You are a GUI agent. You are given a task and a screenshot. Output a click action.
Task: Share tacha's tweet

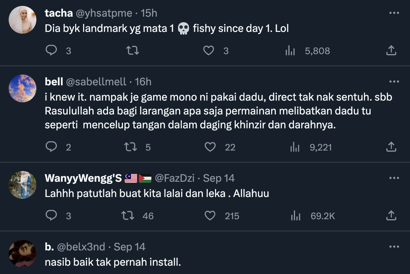(391, 51)
